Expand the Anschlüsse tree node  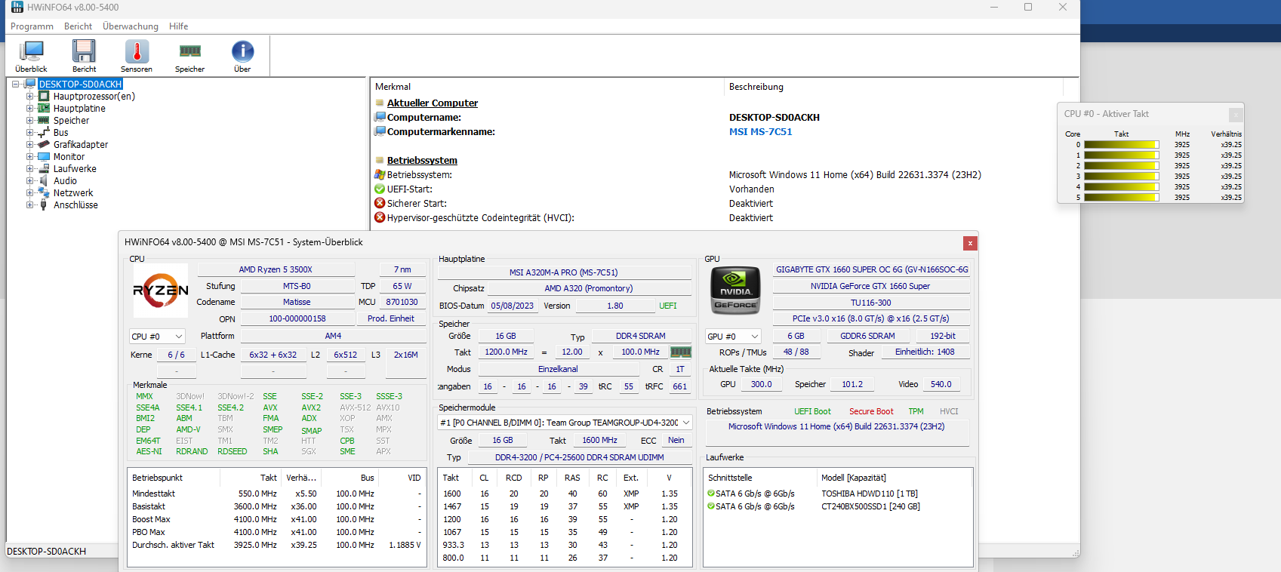coord(30,205)
